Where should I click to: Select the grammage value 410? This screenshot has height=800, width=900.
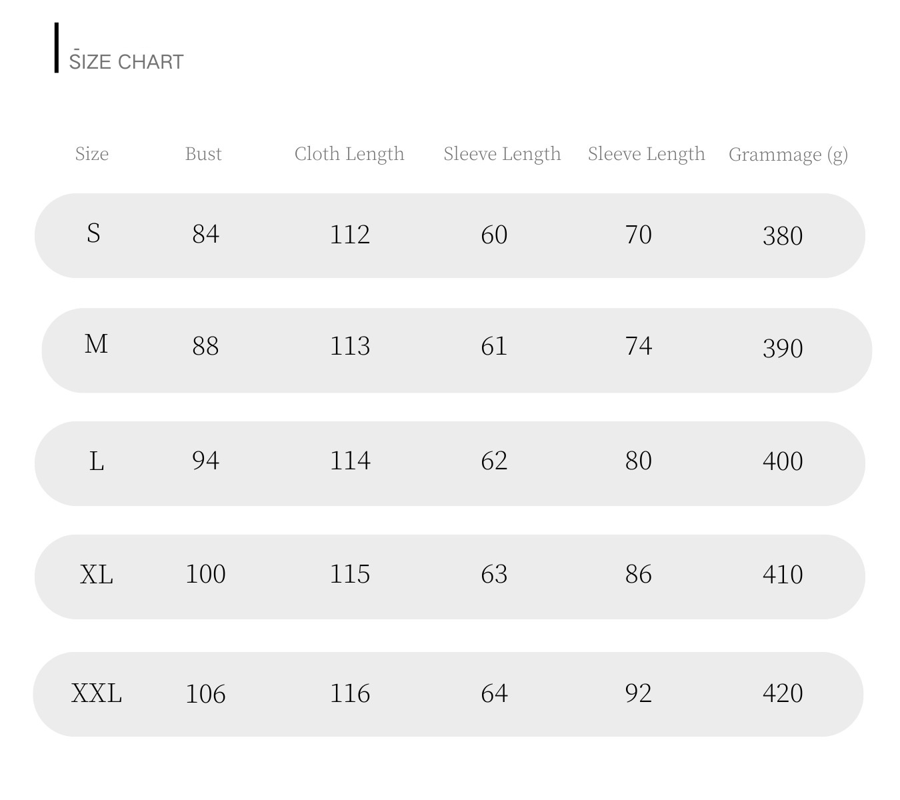783,575
